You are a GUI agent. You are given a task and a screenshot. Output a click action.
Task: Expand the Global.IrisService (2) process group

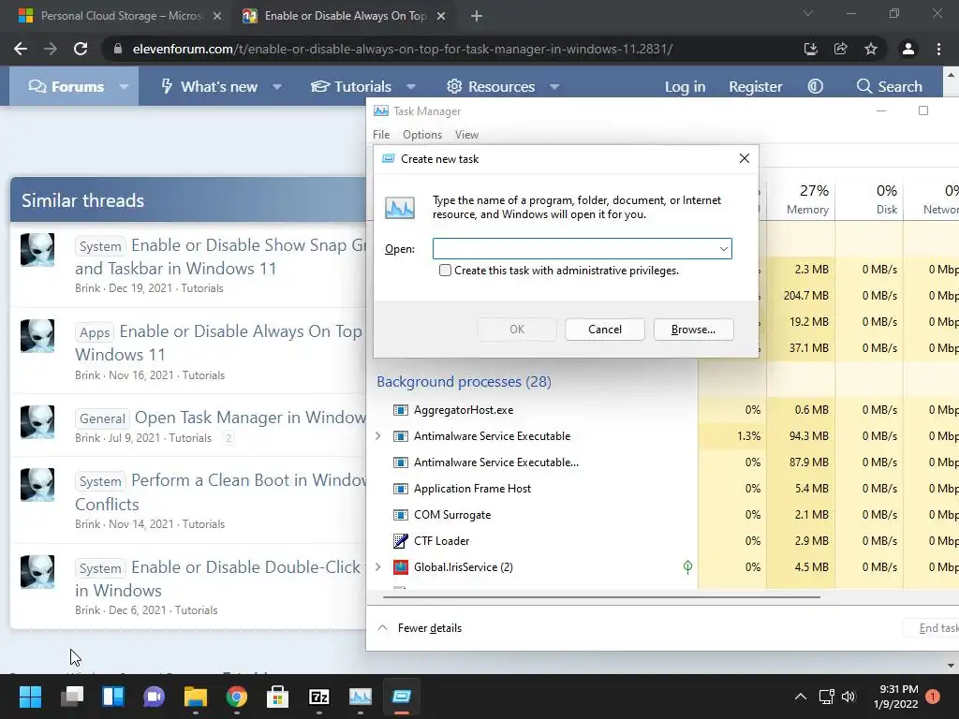point(378,566)
